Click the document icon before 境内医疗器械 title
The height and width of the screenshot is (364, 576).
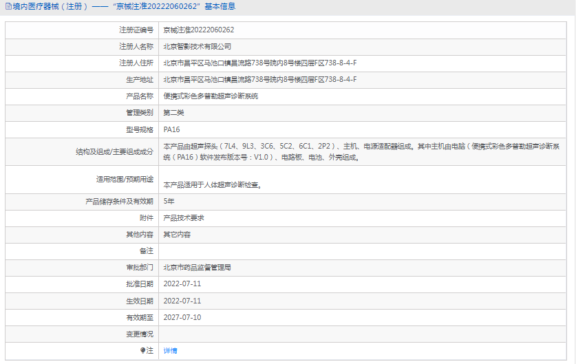(8, 6)
